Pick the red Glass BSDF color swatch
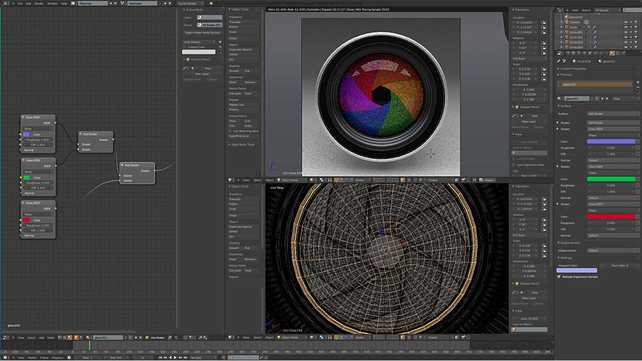 click(26, 220)
